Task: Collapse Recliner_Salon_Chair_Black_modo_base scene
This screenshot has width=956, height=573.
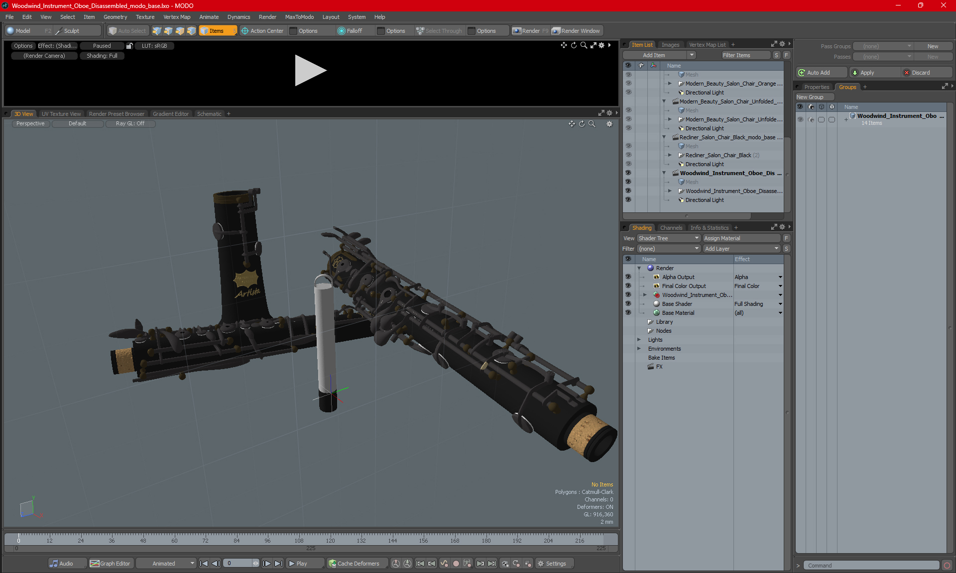Action: pyautogui.click(x=664, y=137)
